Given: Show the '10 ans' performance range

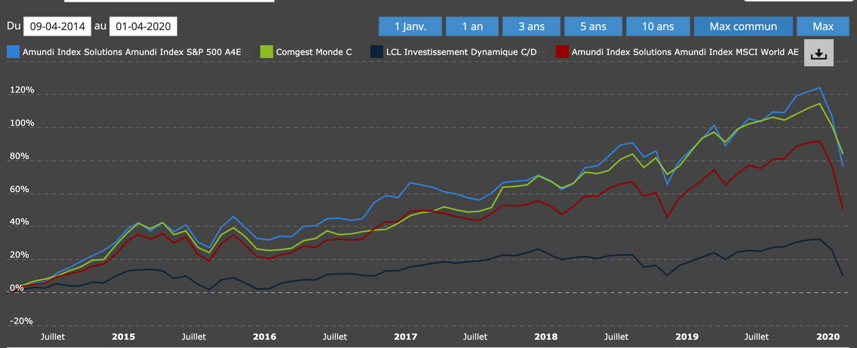Looking at the screenshot, I should (658, 26).
